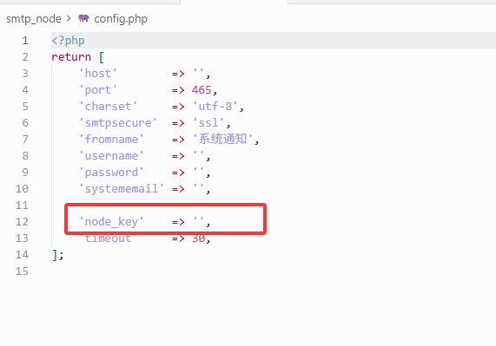The width and height of the screenshot is (496, 346).
Task: Click line number 15 in gutter
Action: coord(22,271)
